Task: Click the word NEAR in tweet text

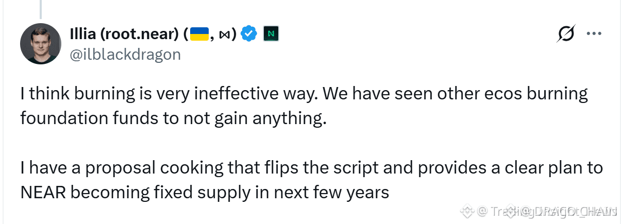Action: pos(43,192)
